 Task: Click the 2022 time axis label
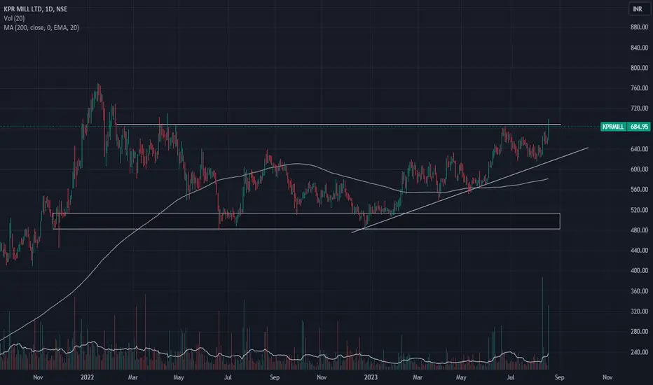click(x=87, y=377)
